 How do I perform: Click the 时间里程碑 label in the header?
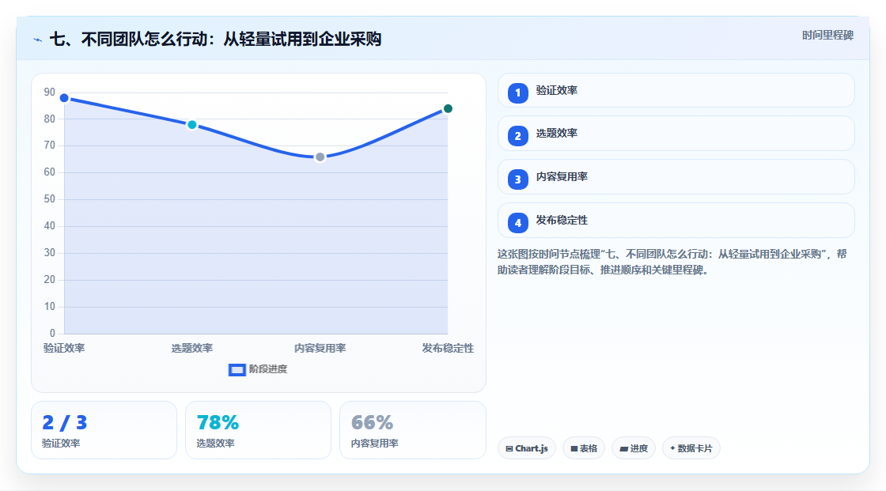click(x=827, y=36)
